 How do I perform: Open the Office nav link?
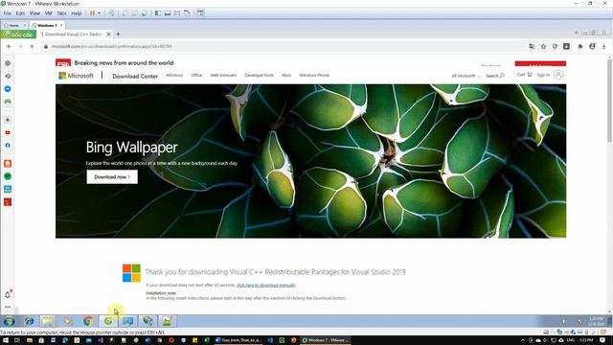click(x=196, y=75)
